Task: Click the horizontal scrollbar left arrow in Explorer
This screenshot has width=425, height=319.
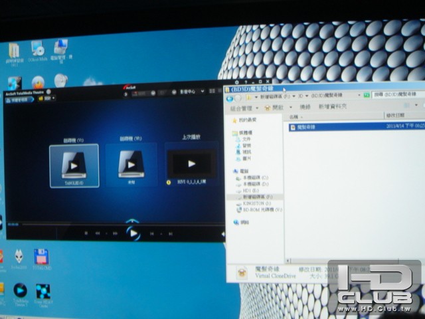Action: click(288, 261)
